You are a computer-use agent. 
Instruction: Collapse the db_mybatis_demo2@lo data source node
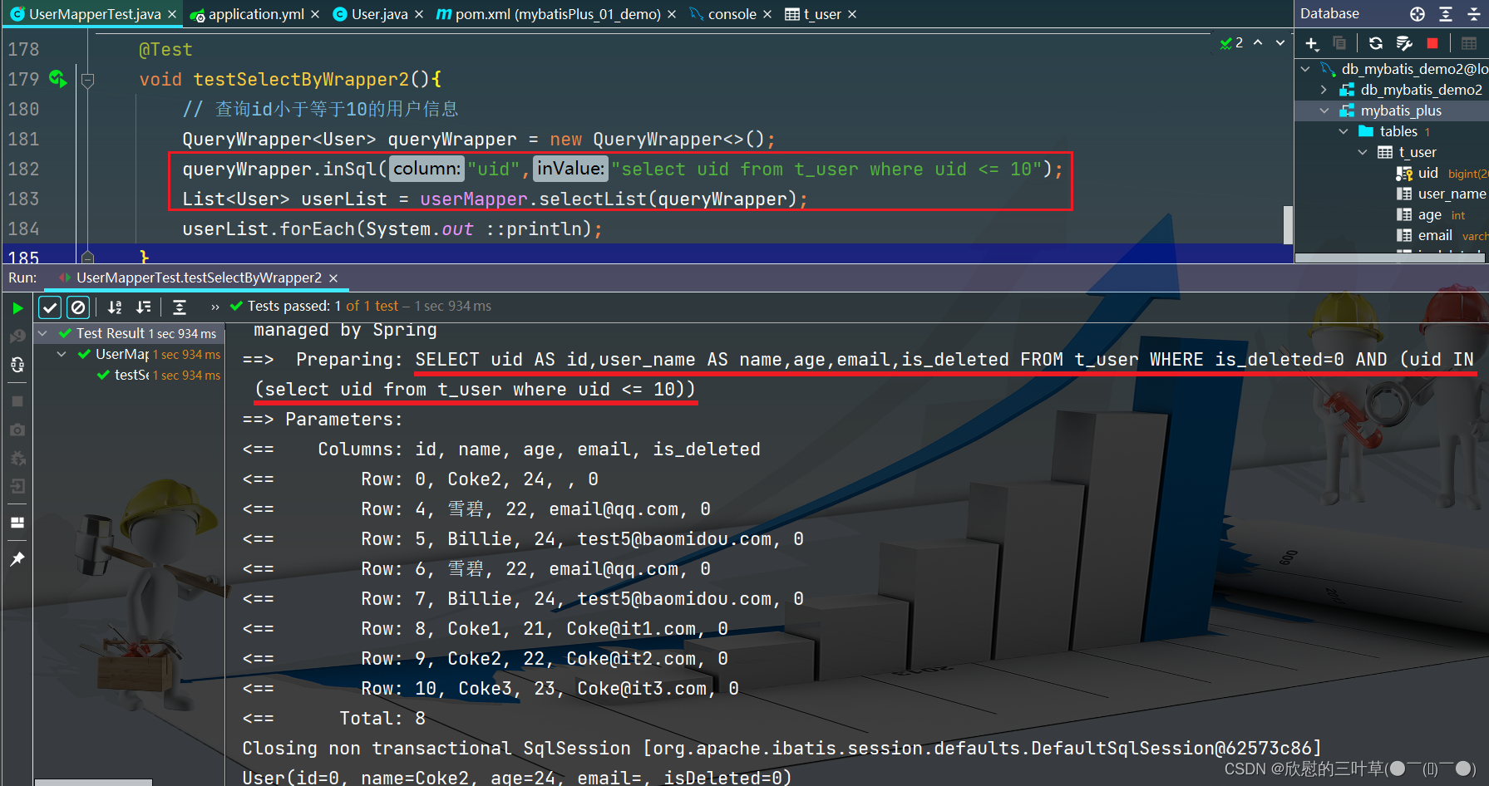coord(1305,69)
